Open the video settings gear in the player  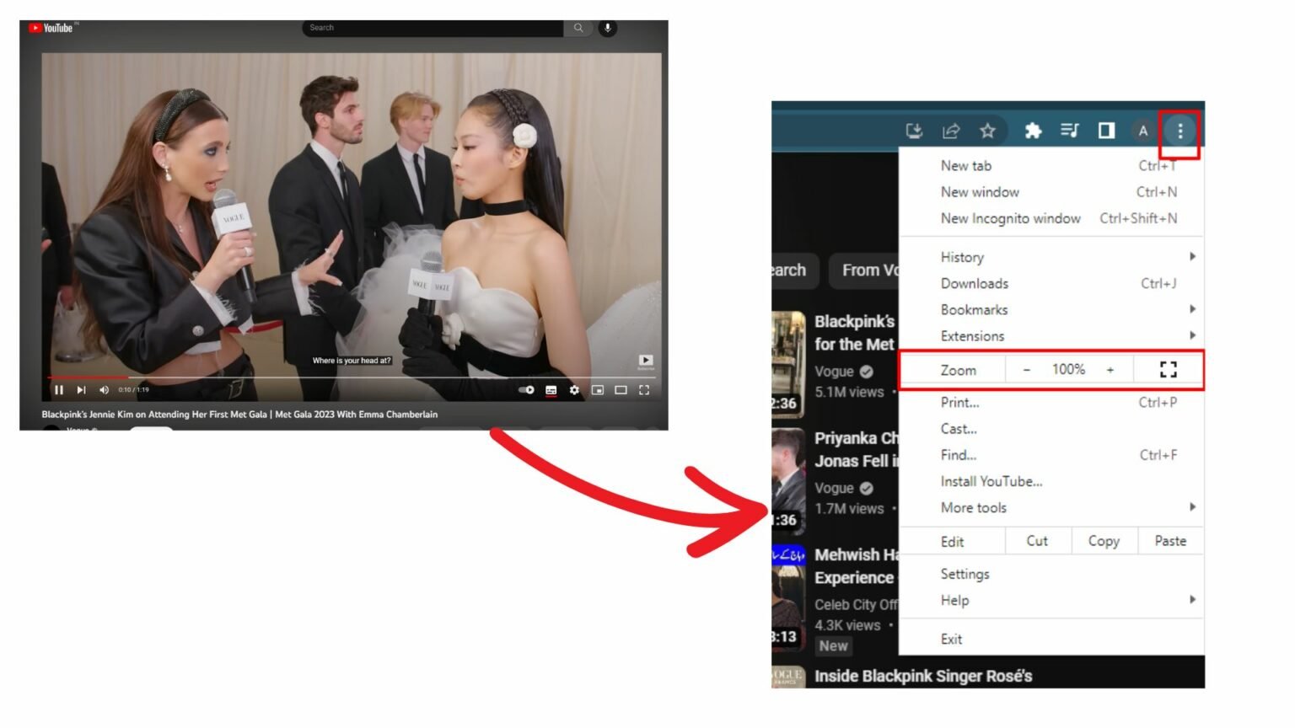[574, 390]
